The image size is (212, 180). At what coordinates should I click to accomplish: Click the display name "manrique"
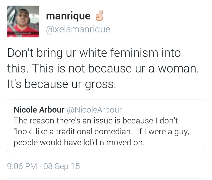click(x=68, y=16)
